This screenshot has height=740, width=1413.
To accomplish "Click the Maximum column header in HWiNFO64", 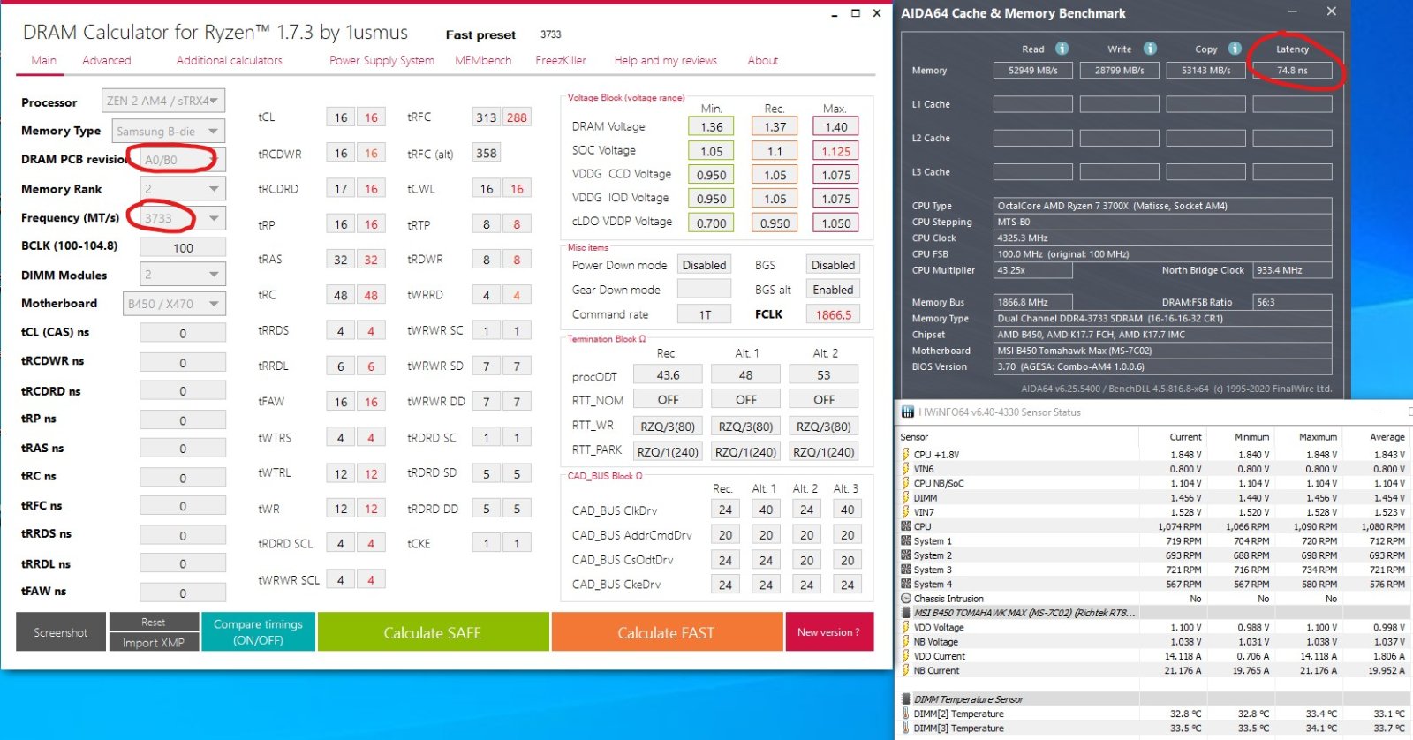I will tap(1318, 437).
